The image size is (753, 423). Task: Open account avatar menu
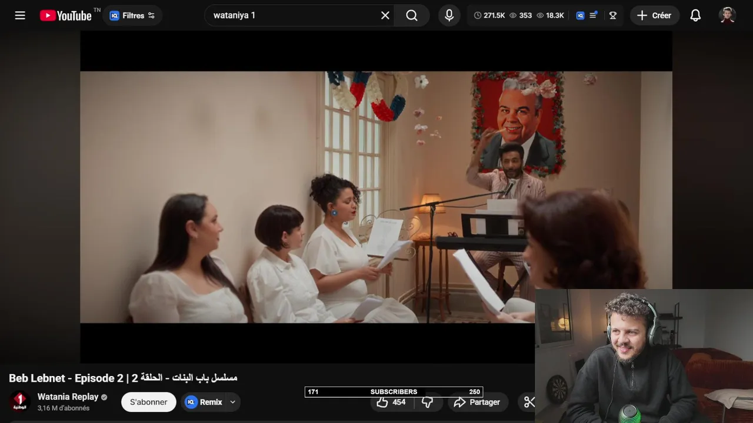click(728, 15)
